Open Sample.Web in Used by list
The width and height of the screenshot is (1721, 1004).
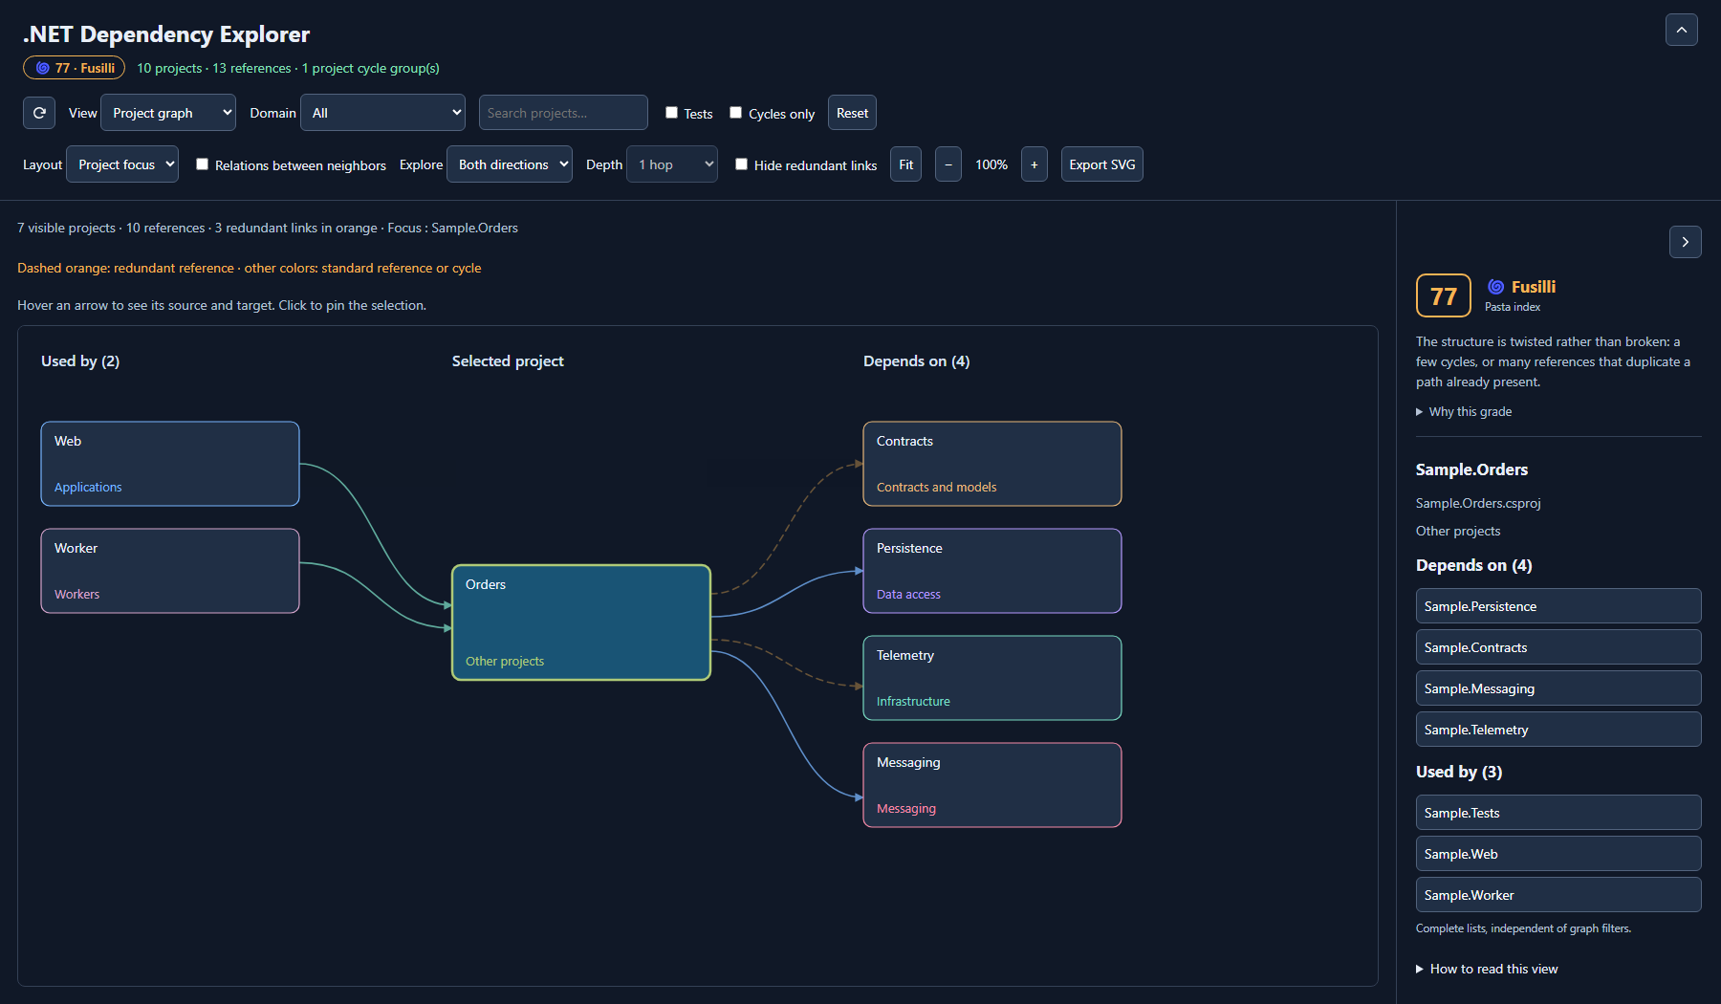[1558, 854]
